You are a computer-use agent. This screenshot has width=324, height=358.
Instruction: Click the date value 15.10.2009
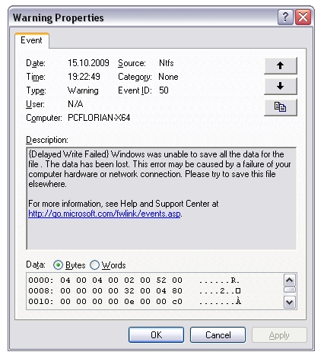88,63
